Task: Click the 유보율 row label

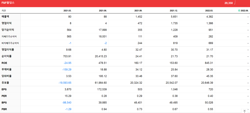Action: [x=5, y=83]
